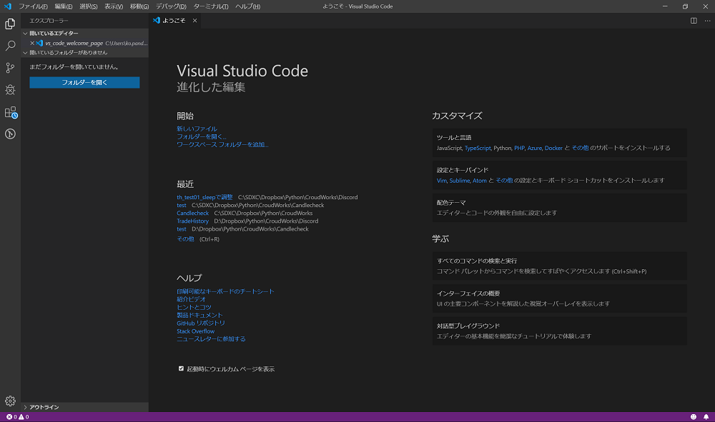This screenshot has height=422, width=715.
Task: Click the split editor icon
Action: (x=694, y=21)
